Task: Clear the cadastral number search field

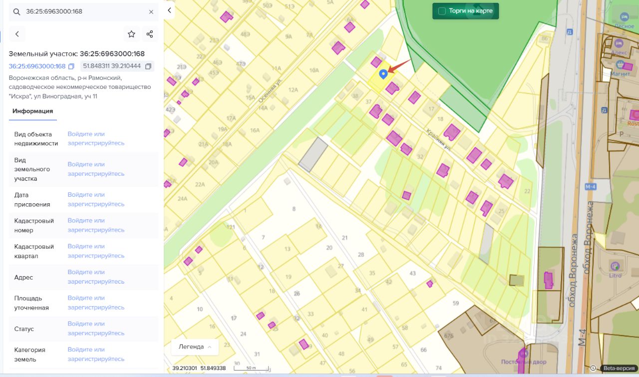Action: (151, 11)
